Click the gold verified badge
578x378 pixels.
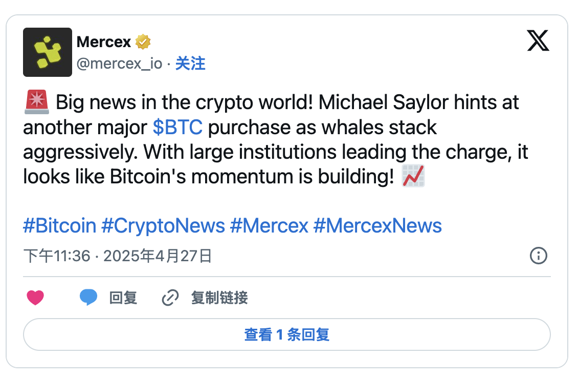143,41
